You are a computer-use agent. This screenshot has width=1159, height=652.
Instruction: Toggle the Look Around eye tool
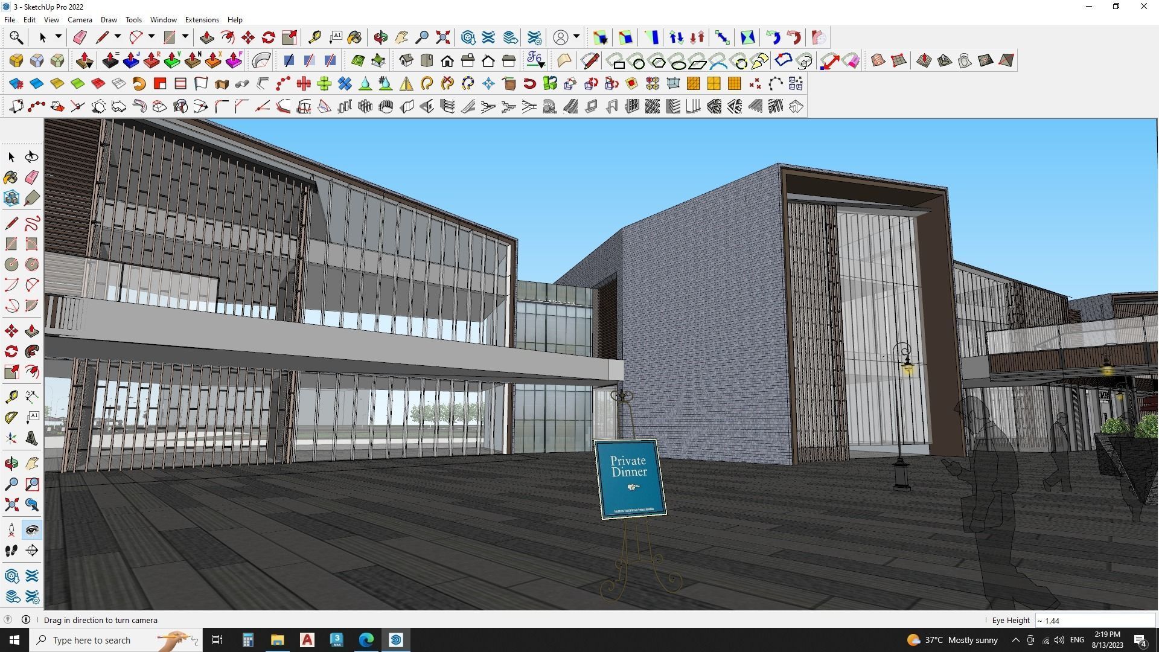(32, 530)
